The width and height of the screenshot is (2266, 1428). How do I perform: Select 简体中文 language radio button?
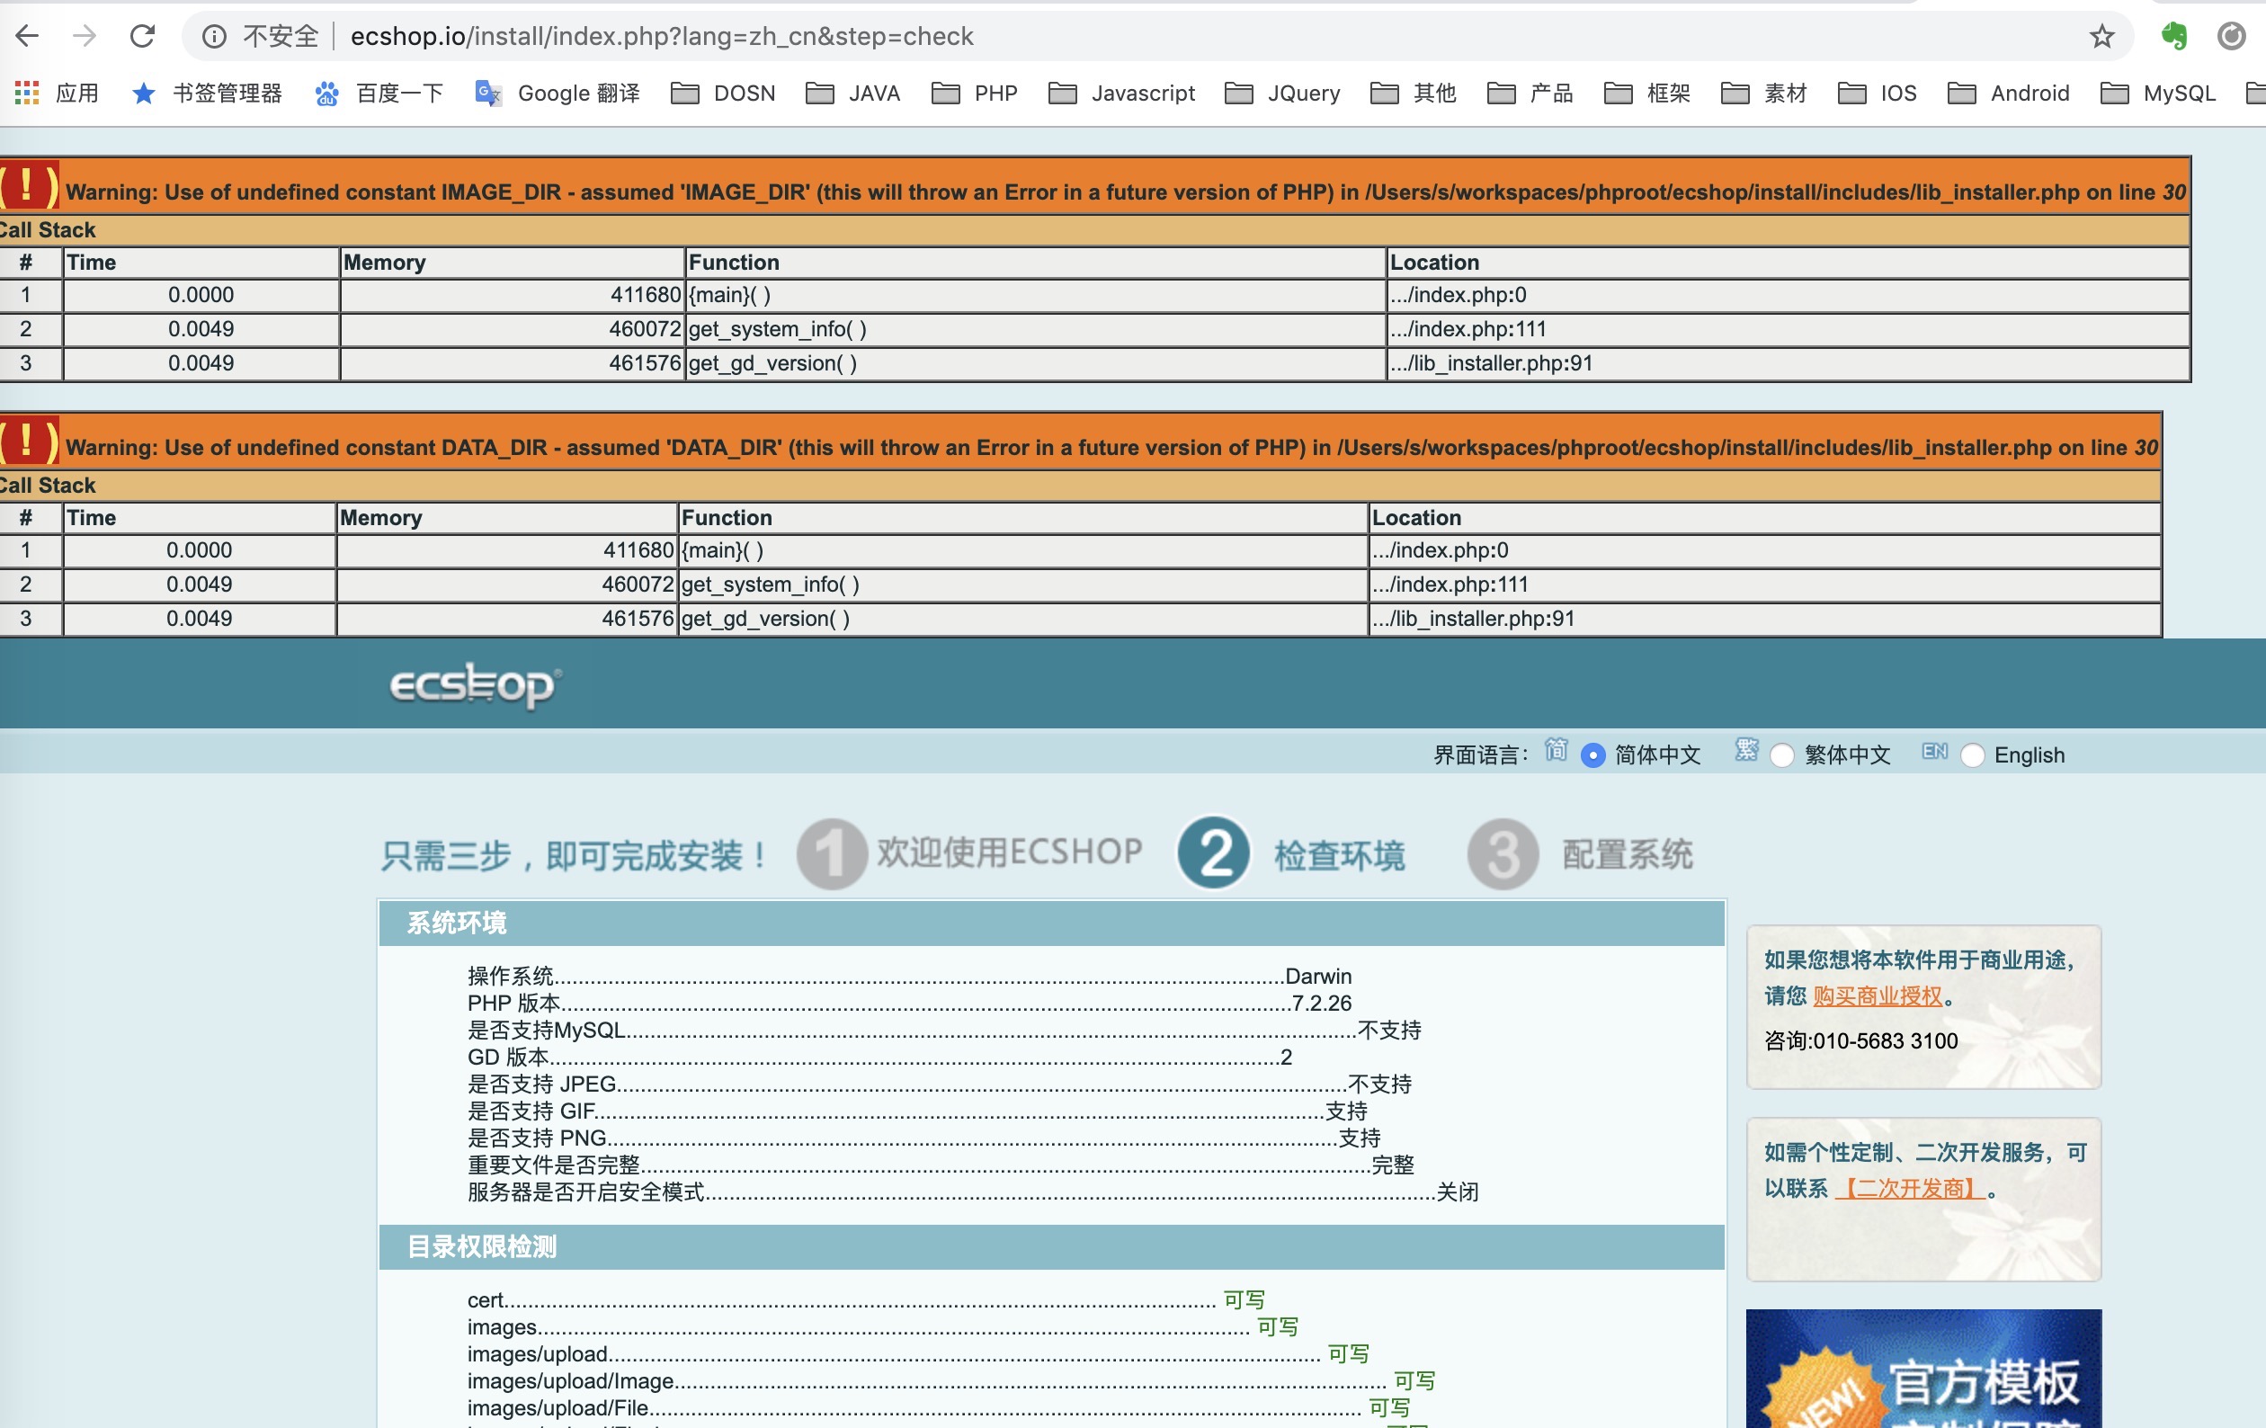(x=1593, y=755)
